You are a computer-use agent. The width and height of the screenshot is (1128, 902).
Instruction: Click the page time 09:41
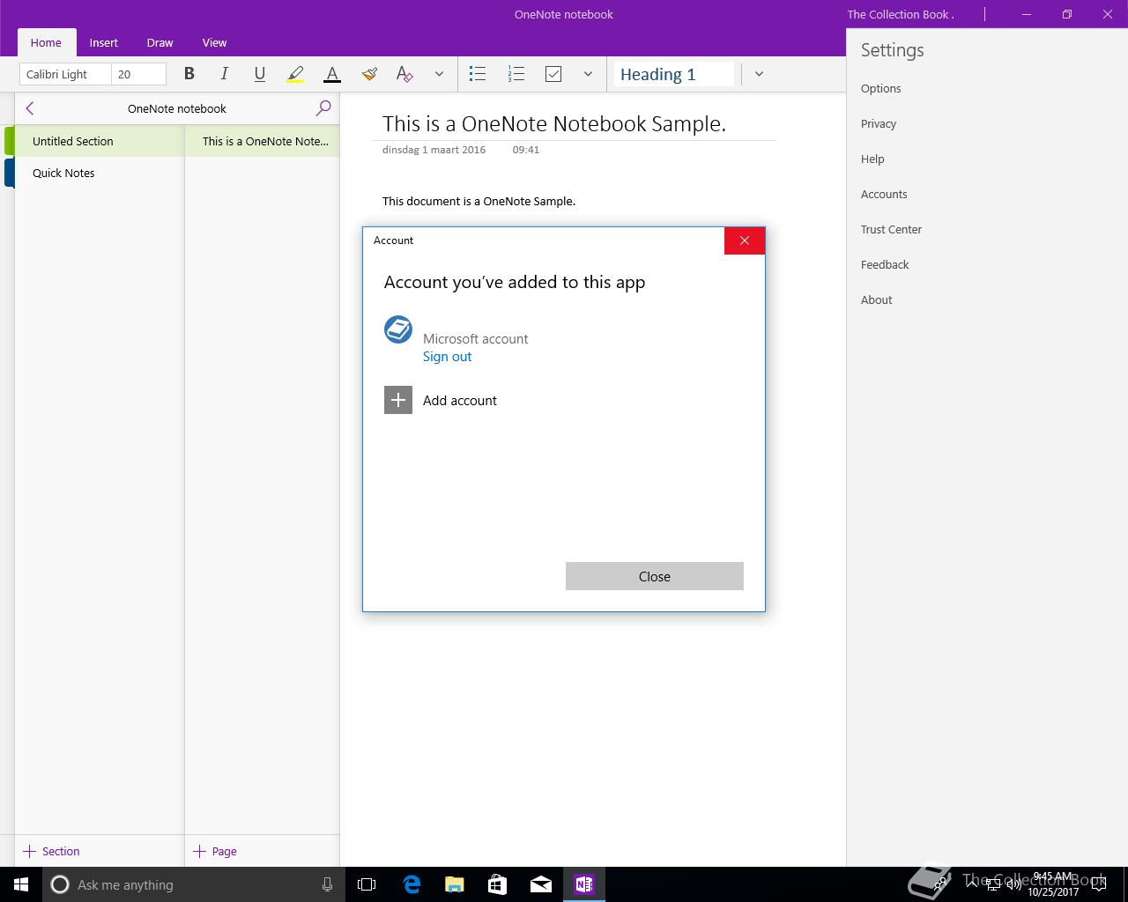click(526, 150)
